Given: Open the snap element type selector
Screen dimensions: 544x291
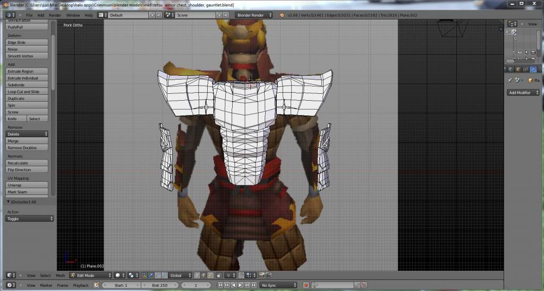Looking at the screenshot, I should tap(251, 276).
